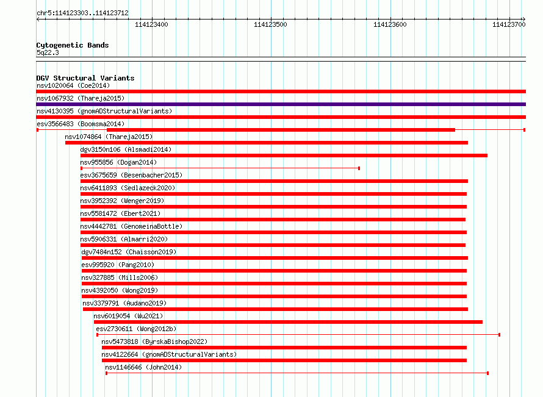Click the thin nsv1146646 John2014 line glyph
The height and width of the screenshot is (397, 543).
(x=297, y=373)
